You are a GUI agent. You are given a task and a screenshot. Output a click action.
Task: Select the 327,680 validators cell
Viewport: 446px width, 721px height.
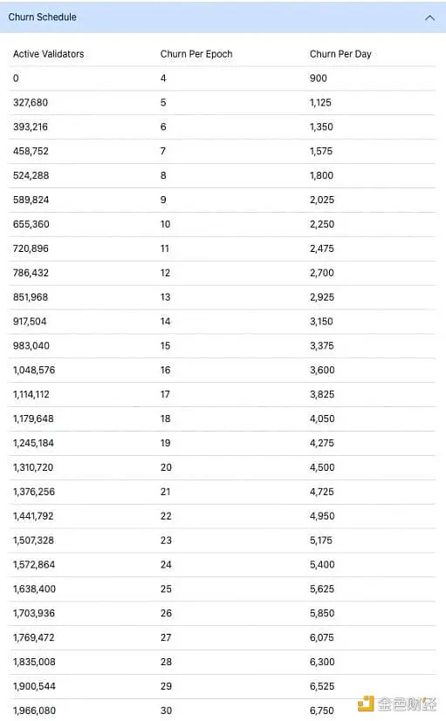[x=31, y=103]
